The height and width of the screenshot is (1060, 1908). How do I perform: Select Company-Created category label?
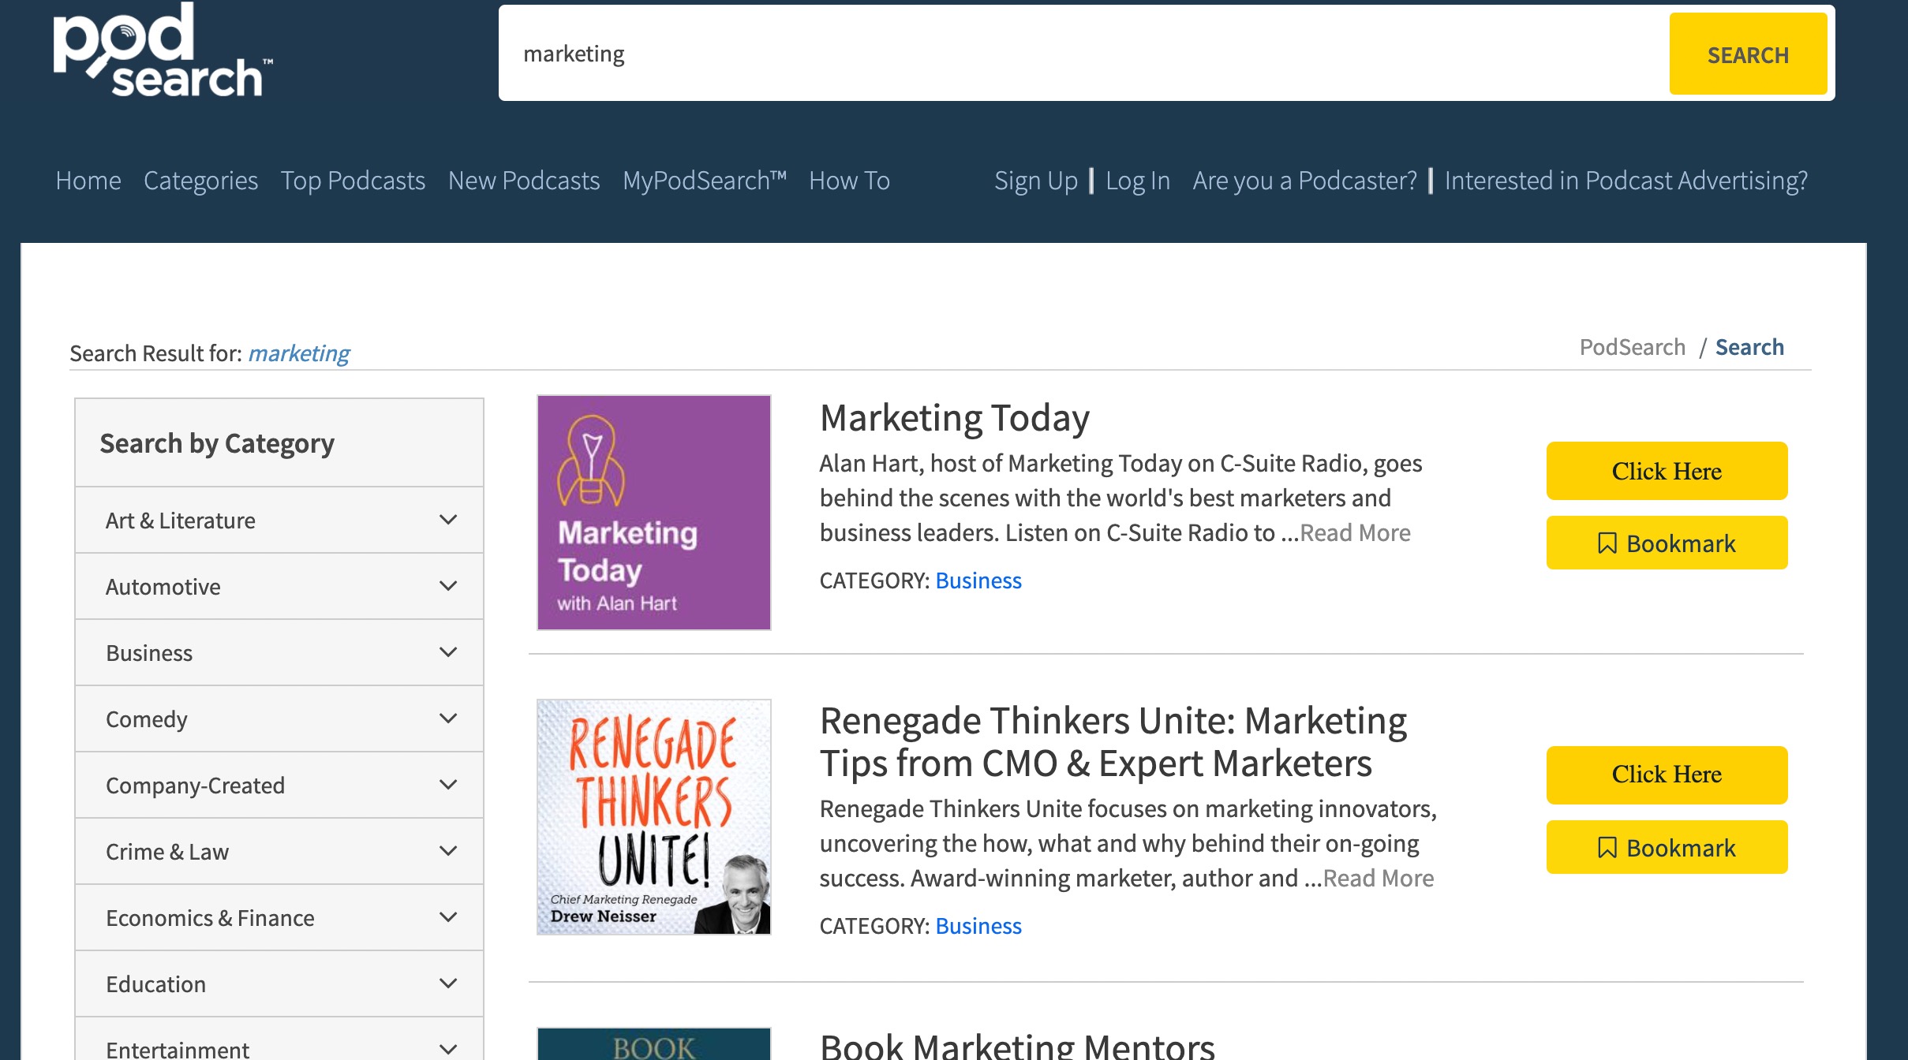click(x=196, y=786)
